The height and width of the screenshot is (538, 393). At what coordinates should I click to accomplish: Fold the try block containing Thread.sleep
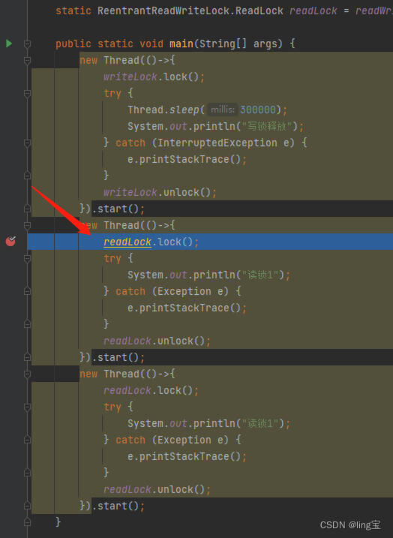tap(28, 93)
